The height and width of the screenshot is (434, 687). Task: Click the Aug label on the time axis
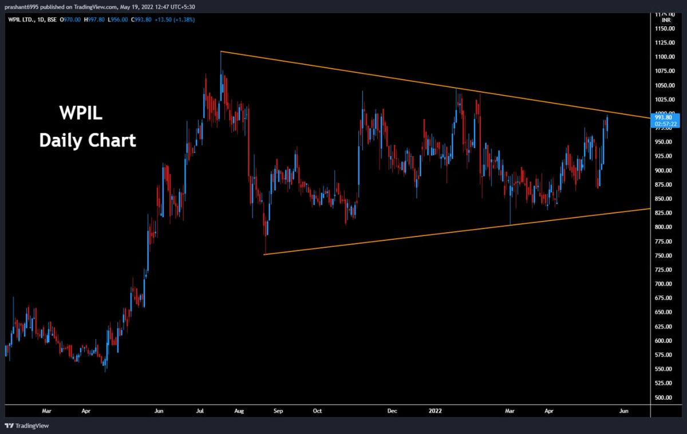[239, 411]
